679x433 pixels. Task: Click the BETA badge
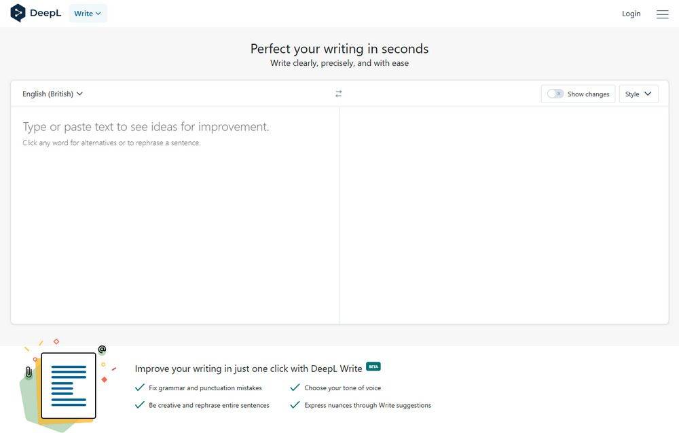point(373,366)
